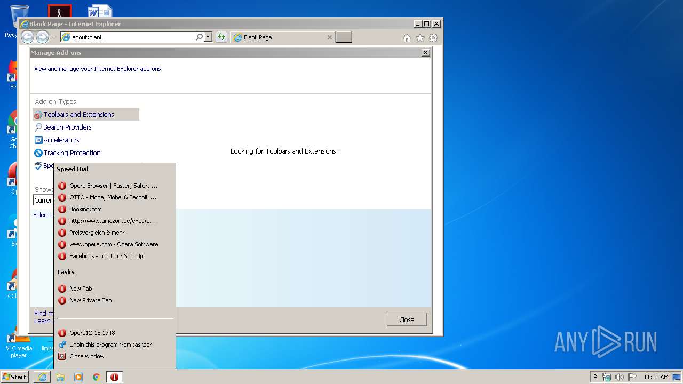
Task: Click the 11:25 AM system clock
Action: click(656, 377)
